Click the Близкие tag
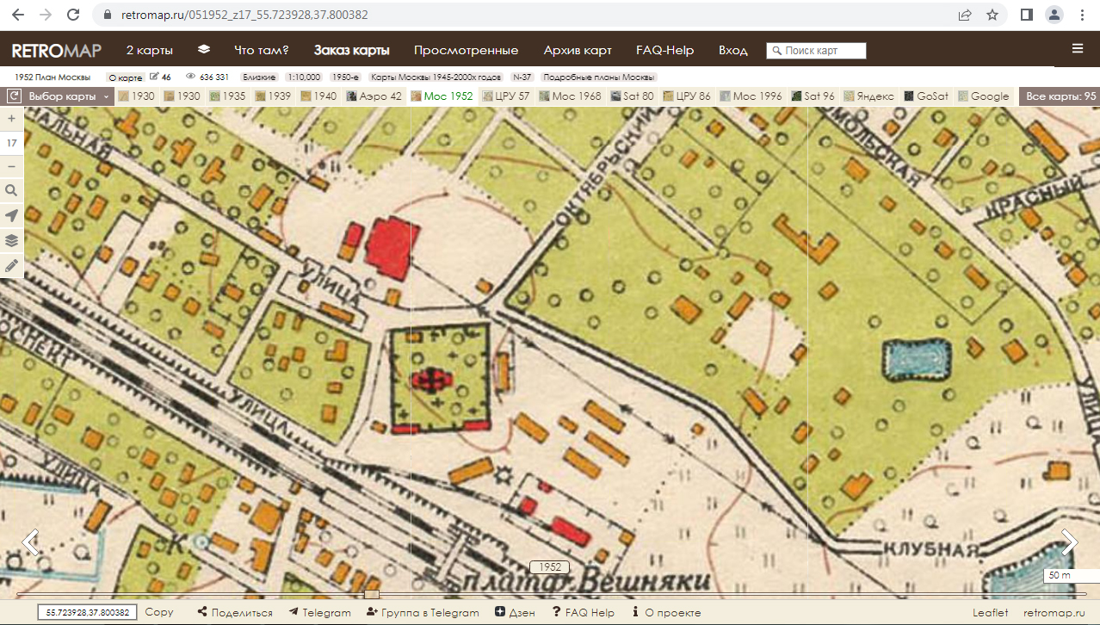1100x625 pixels. (x=259, y=77)
